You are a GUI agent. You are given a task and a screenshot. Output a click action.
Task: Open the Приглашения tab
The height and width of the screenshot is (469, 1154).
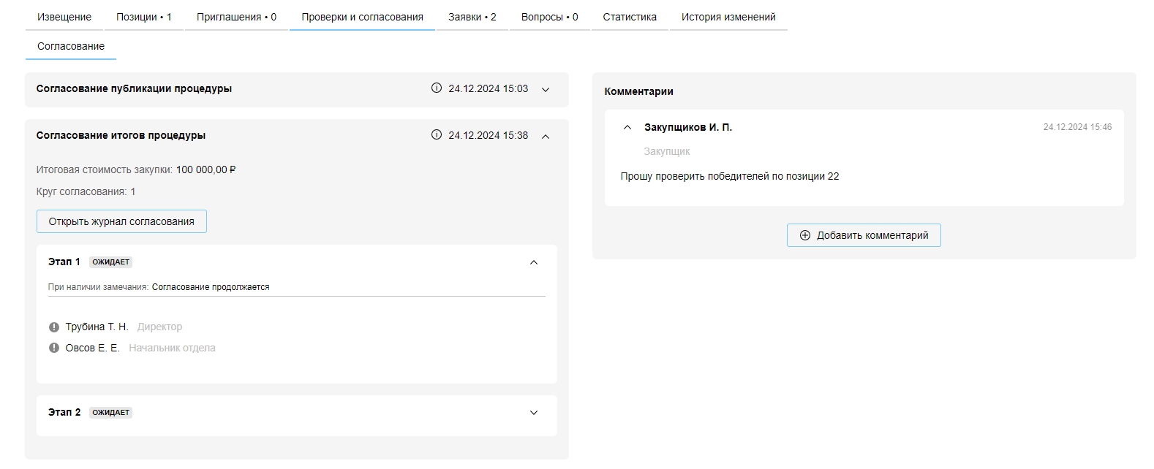tap(236, 17)
